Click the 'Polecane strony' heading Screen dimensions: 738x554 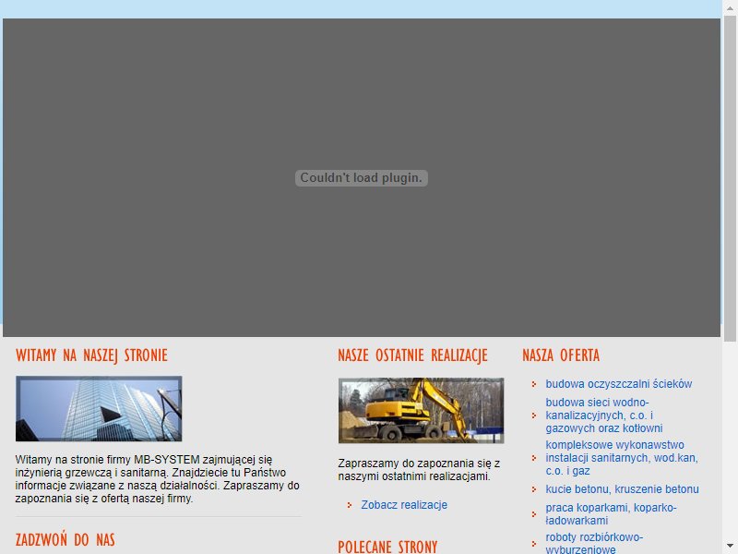coord(387,547)
